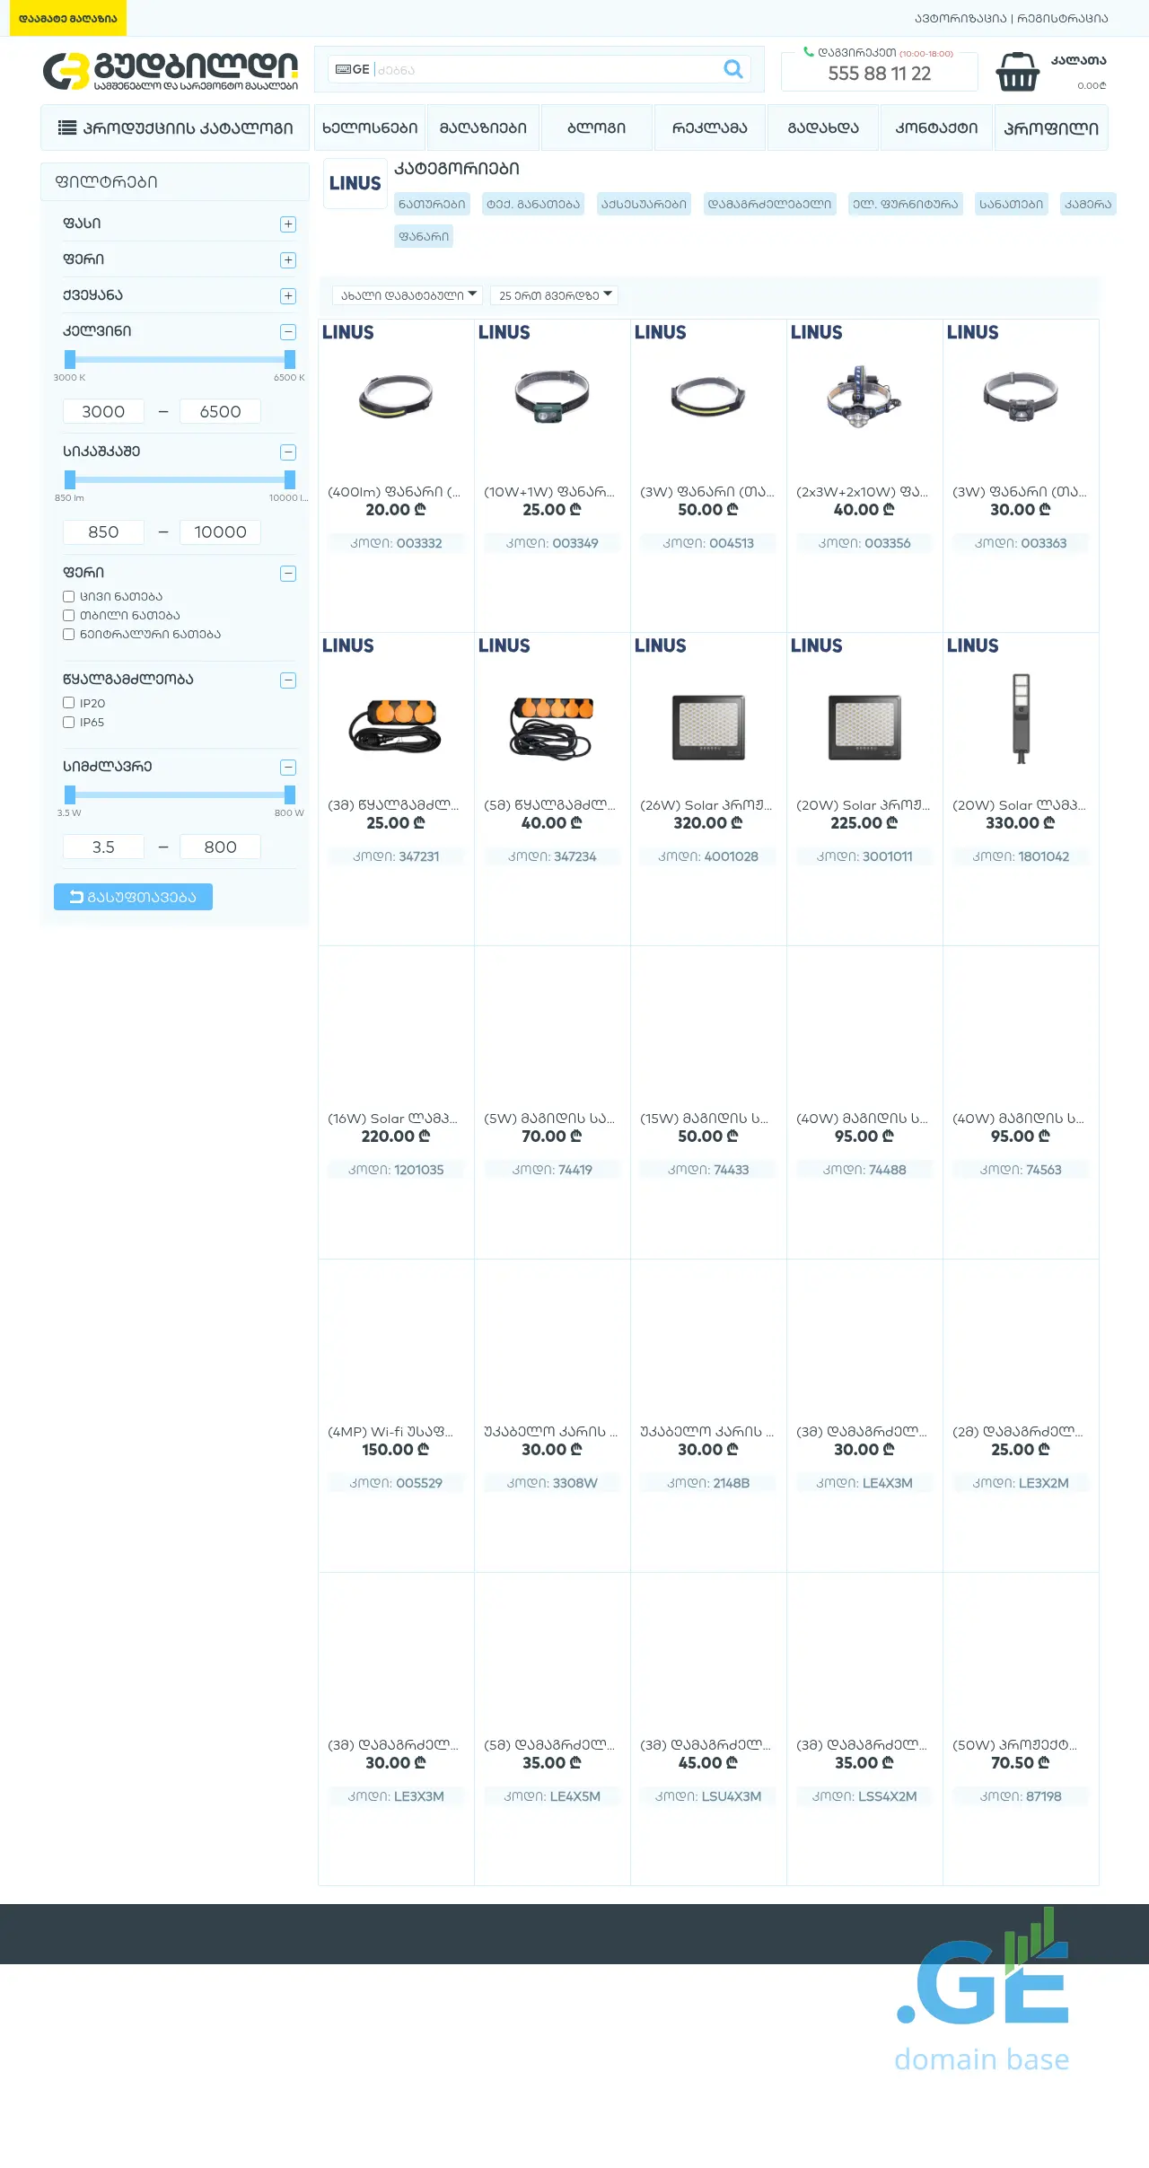Viewport: 1149px width, 2168px height.
Task: Check the ცივი ნათება checkbox
Action: point(68,596)
